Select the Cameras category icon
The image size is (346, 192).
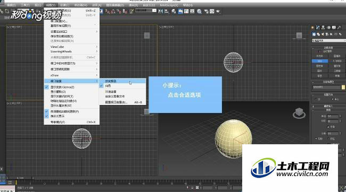[x=327, y=34]
